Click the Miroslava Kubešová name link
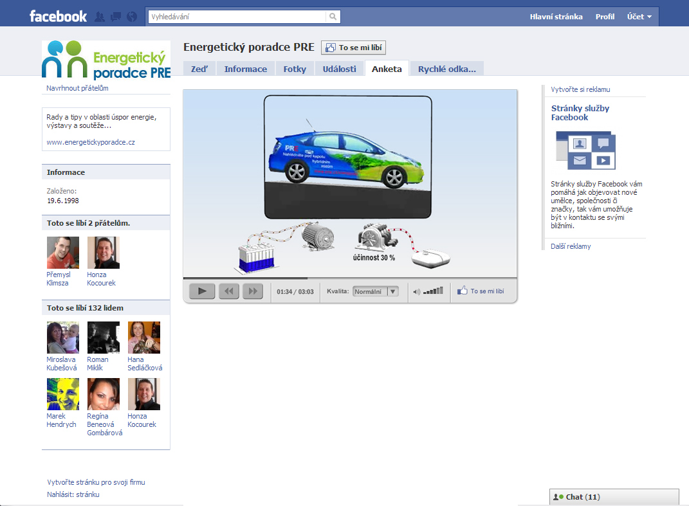The width and height of the screenshot is (689, 506). [62, 364]
